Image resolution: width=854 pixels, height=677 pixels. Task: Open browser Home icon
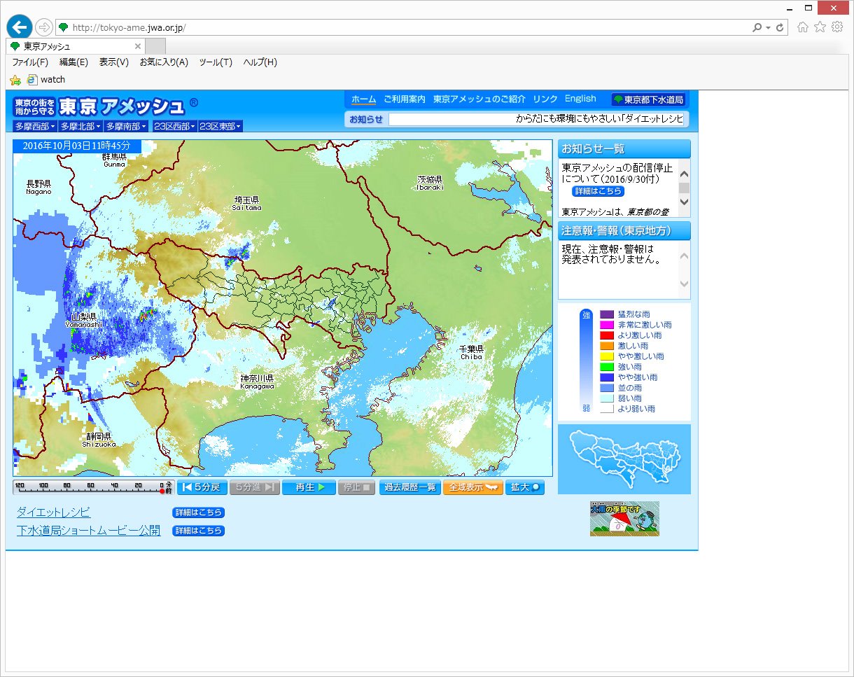[x=803, y=27]
